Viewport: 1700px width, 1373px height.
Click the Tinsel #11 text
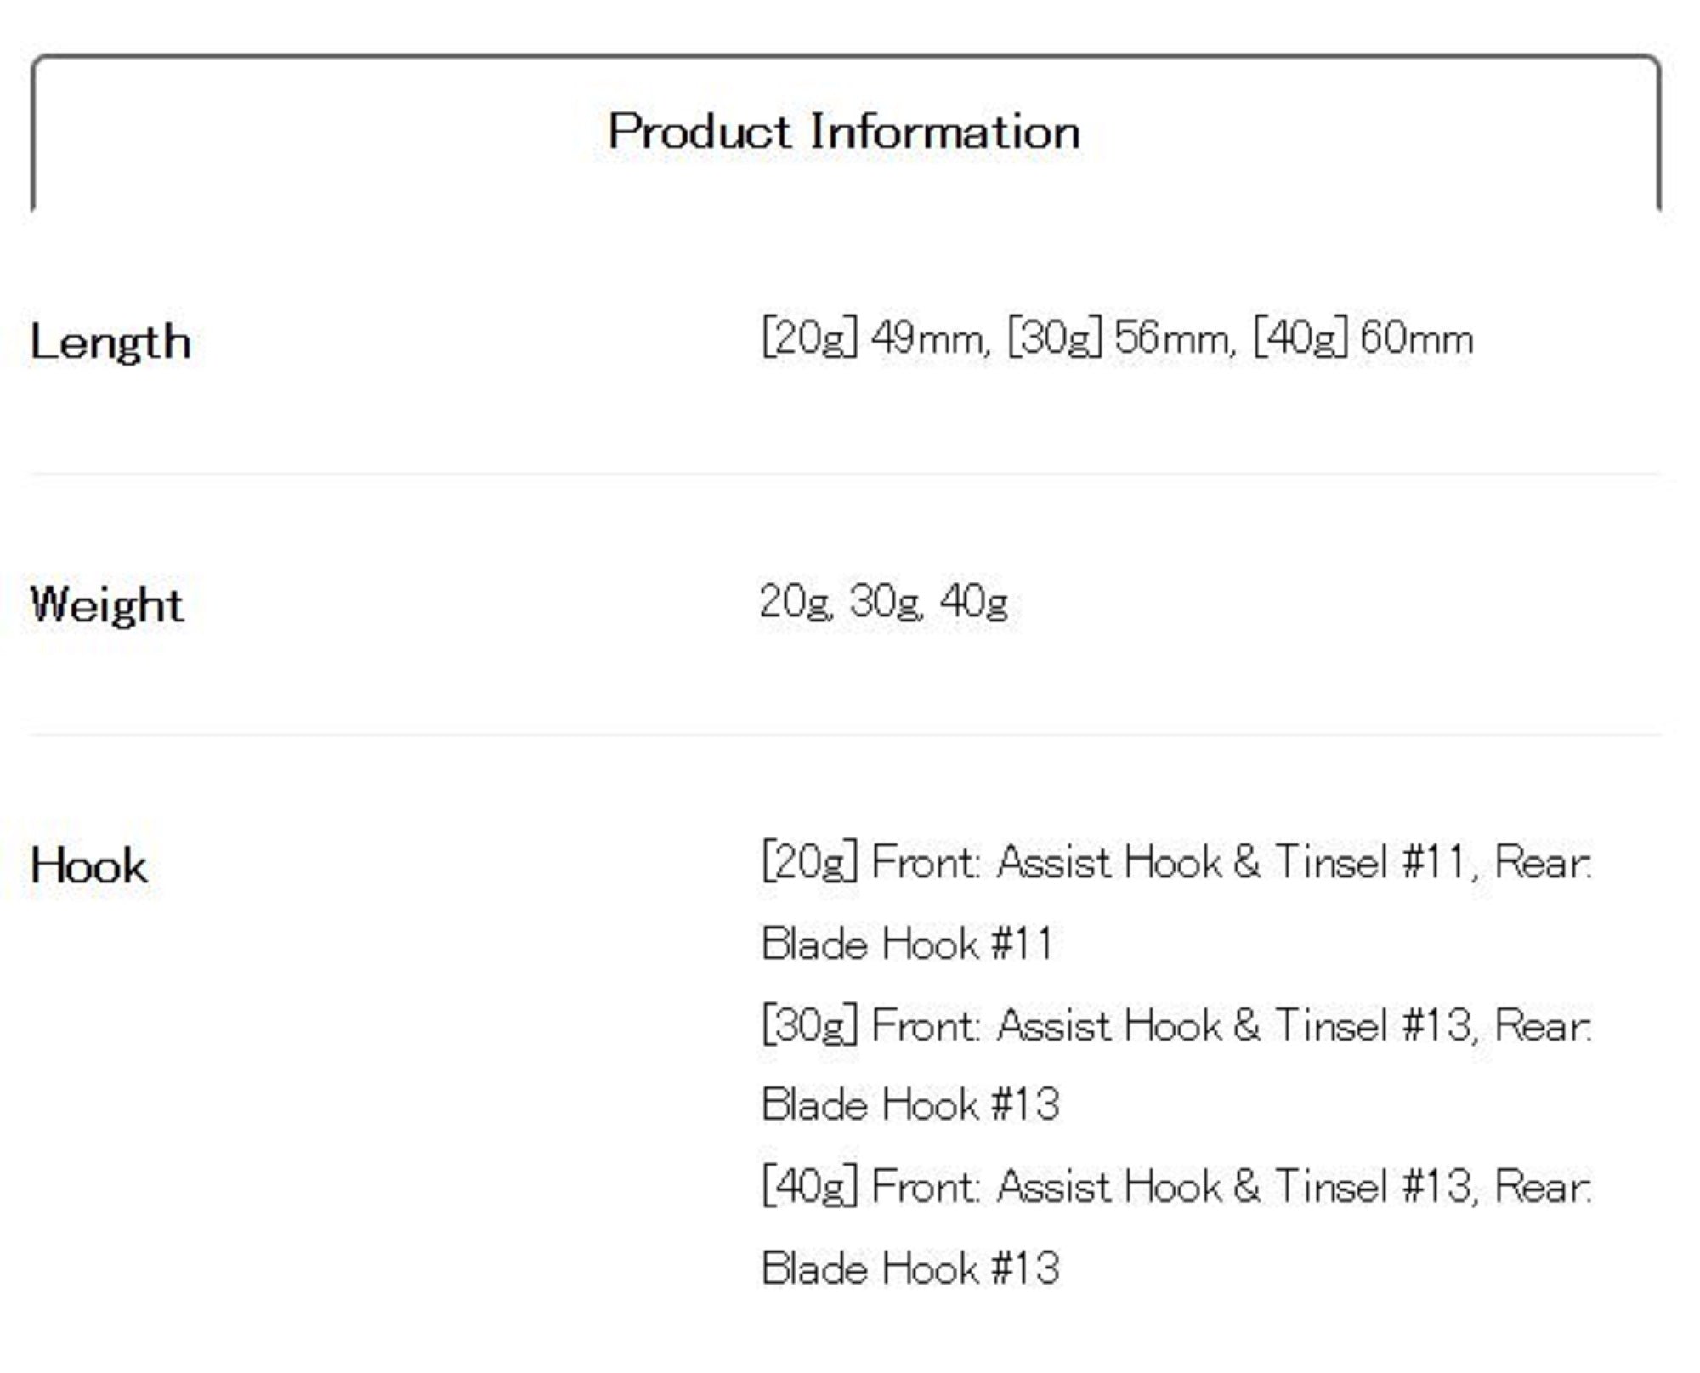tap(1370, 862)
